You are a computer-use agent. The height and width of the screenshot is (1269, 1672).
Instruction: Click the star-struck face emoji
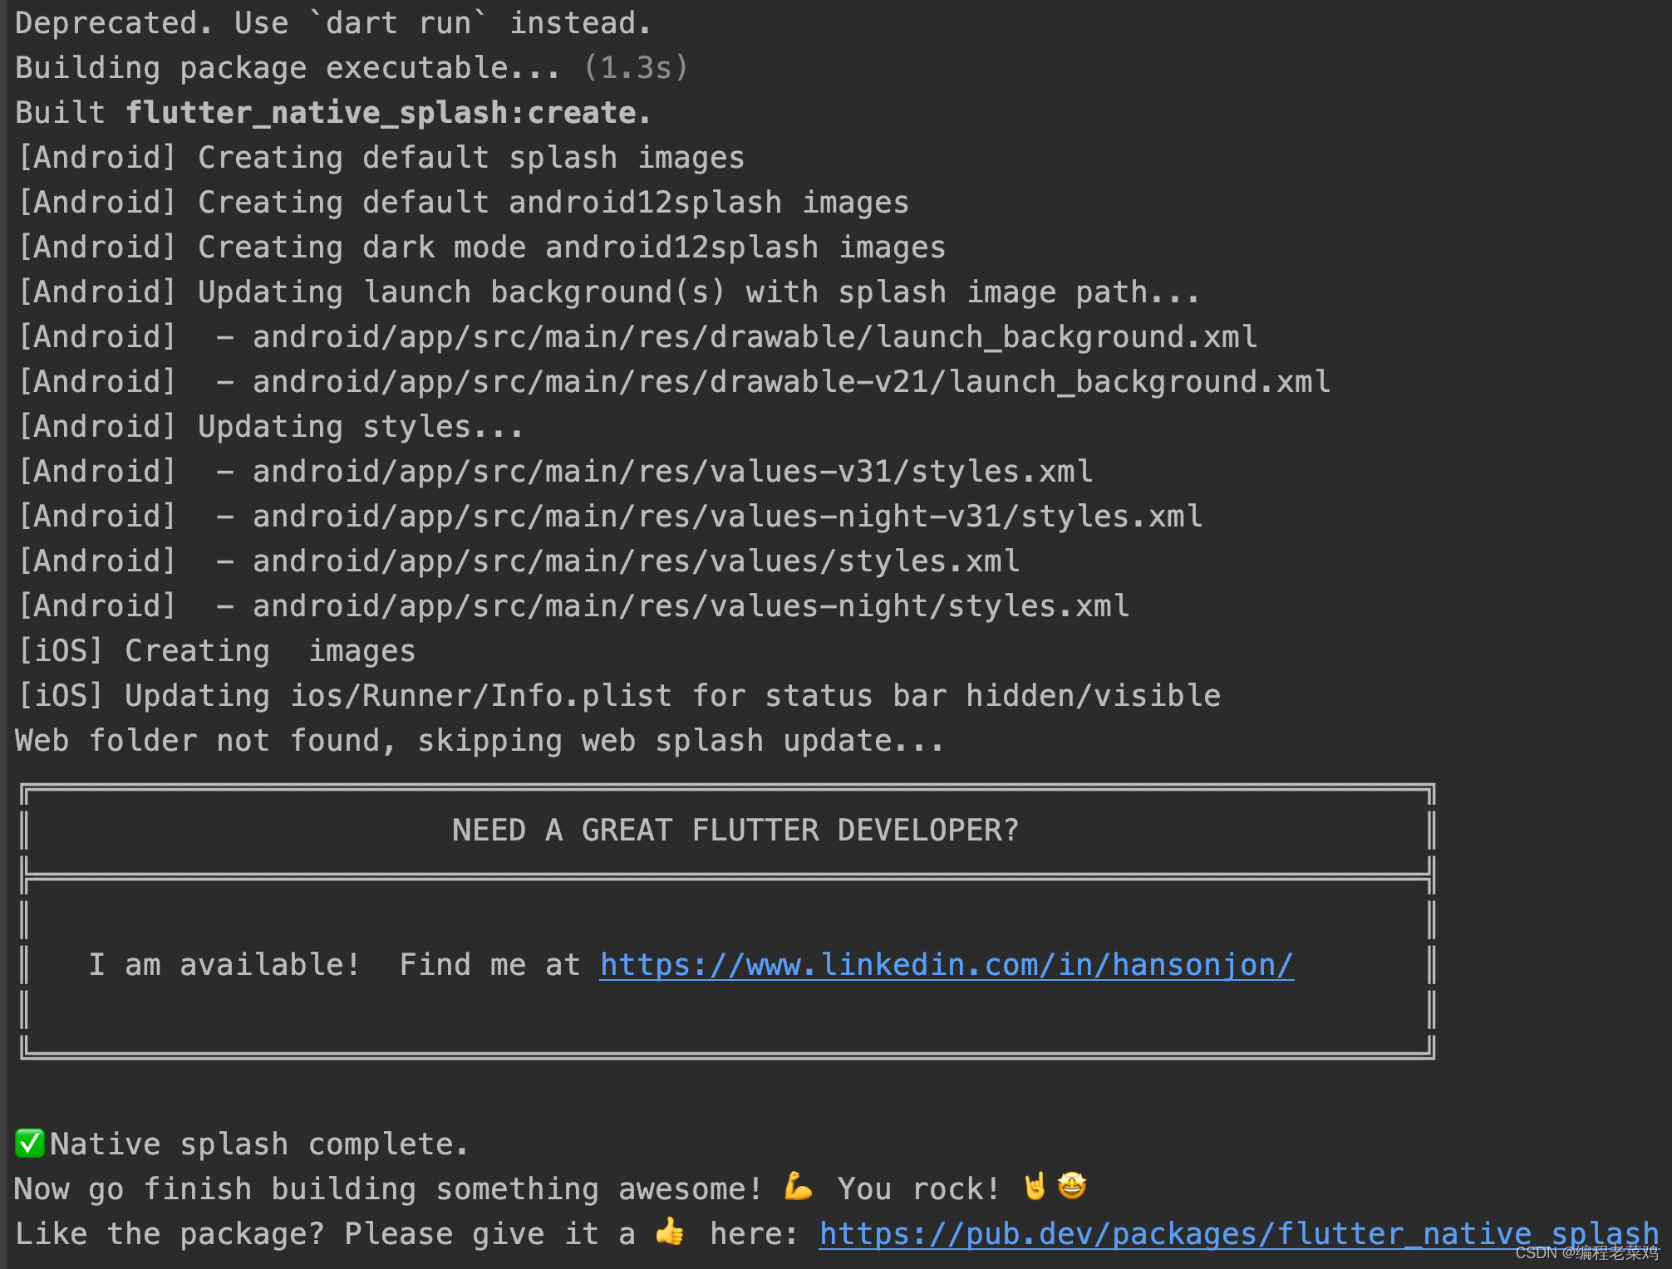tap(1072, 1186)
